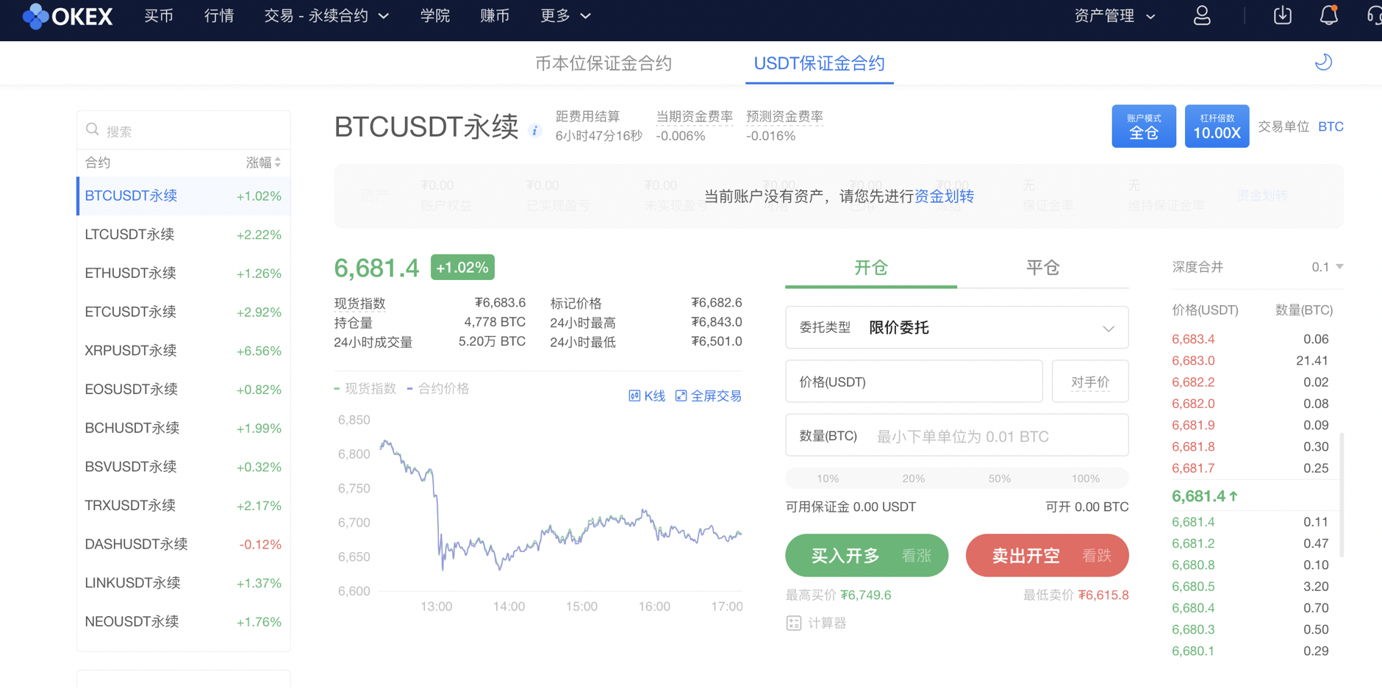Click the 买入开多 buy long button
The image size is (1382, 694).
[x=866, y=555]
